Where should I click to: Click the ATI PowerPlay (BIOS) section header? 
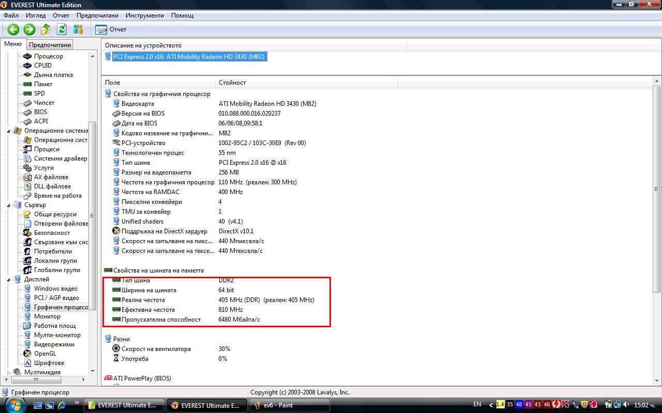point(138,378)
